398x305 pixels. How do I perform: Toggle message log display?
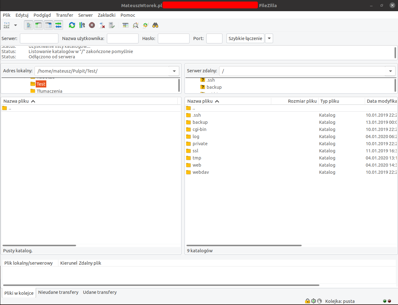[29, 25]
